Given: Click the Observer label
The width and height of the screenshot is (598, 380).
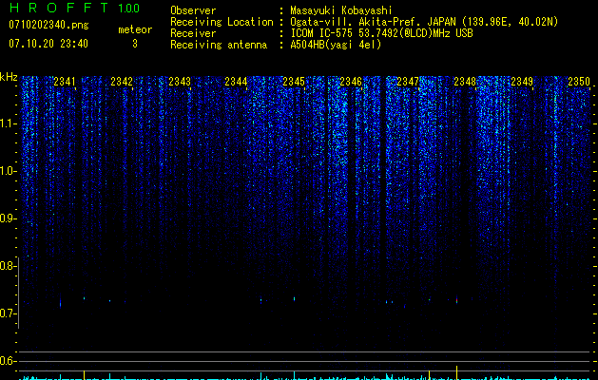Looking at the screenshot, I should (x=193, y=10).
